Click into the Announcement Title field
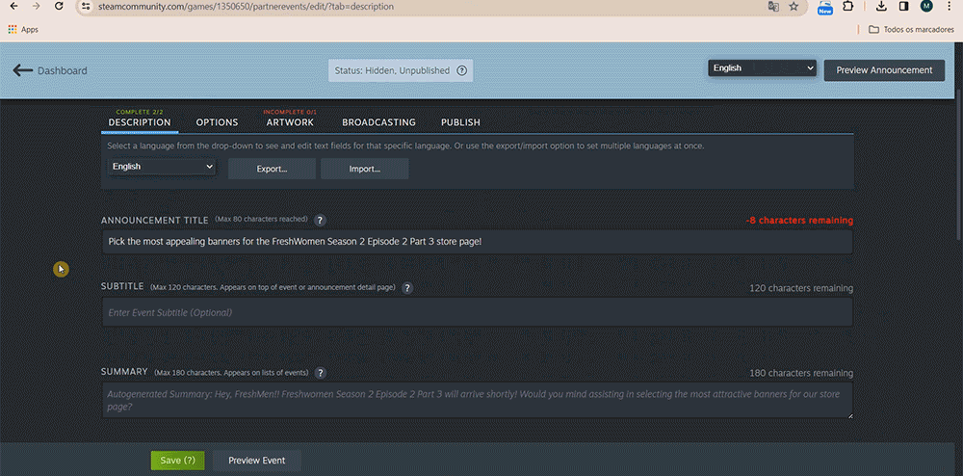 click(x=478, y=242)
